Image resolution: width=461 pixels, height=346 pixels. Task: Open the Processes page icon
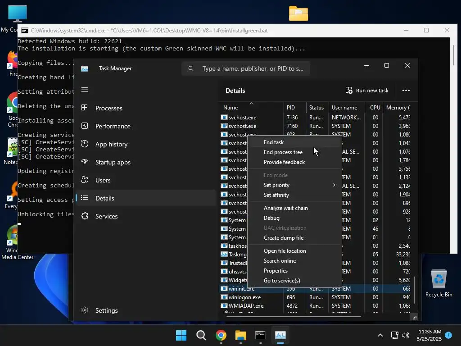click(x=85, y=108)
